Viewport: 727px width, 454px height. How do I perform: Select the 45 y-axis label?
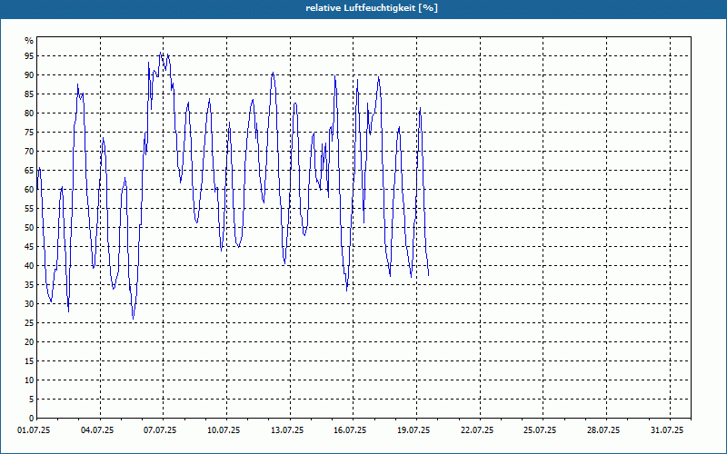click(x=29, y=246)
